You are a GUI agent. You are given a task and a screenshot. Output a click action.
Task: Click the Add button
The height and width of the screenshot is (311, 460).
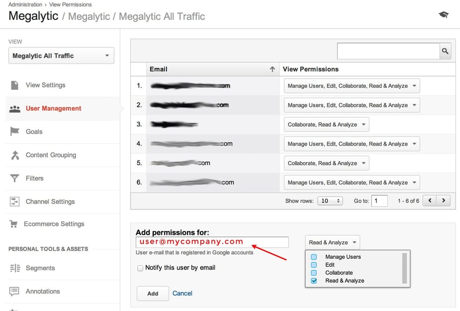(152, 294)
